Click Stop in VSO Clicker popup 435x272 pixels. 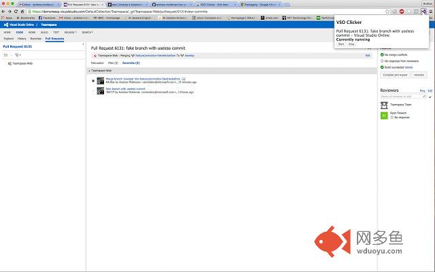tap(351, 44)
